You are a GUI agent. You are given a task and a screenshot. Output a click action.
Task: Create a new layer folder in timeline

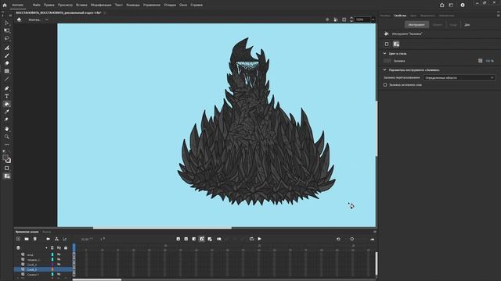(x=27, y=239)
